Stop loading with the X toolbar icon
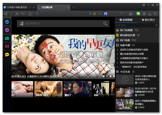Image resolution: width=162 pixels, height=115 pixels. 17,14
